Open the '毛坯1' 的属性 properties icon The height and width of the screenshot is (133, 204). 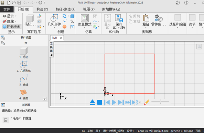click(6, 120)
